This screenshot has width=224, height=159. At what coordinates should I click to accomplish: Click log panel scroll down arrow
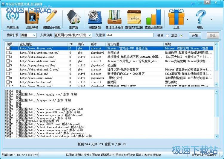coord(217,136)
